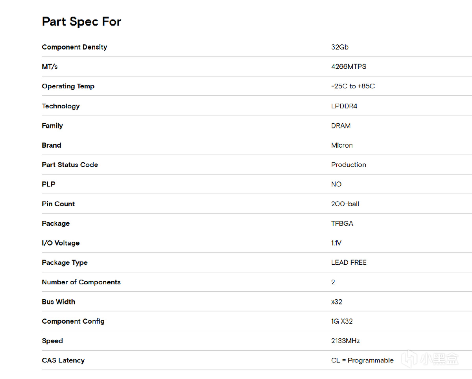Click the 1G X32 component config value

[x=342, y=321]
